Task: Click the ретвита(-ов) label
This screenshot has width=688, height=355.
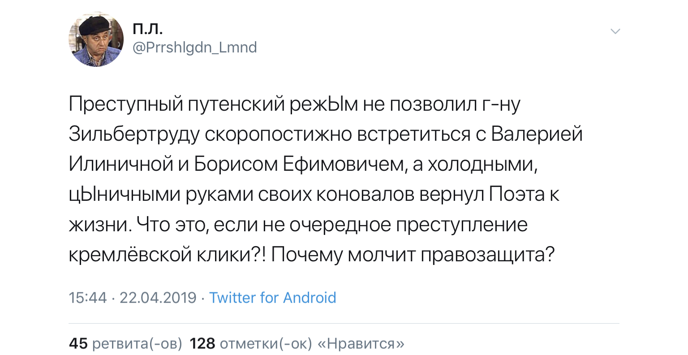Action: (x=137, y=343)
